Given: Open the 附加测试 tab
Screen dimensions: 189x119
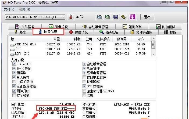Looking at the screenshot, I should pyautogui.click(x=166, y=27).
